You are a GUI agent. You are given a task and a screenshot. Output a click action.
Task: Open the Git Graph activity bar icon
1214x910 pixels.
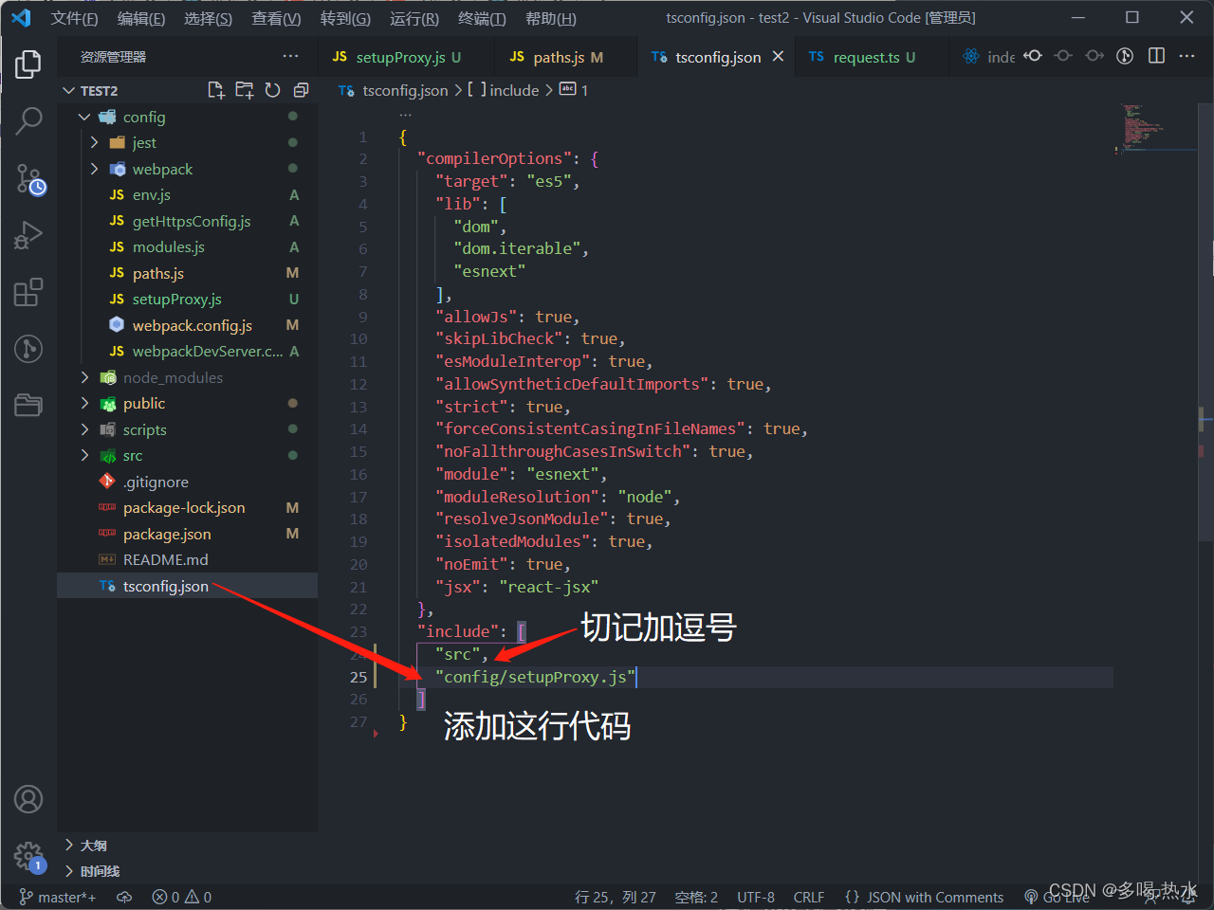click(28, 349)
